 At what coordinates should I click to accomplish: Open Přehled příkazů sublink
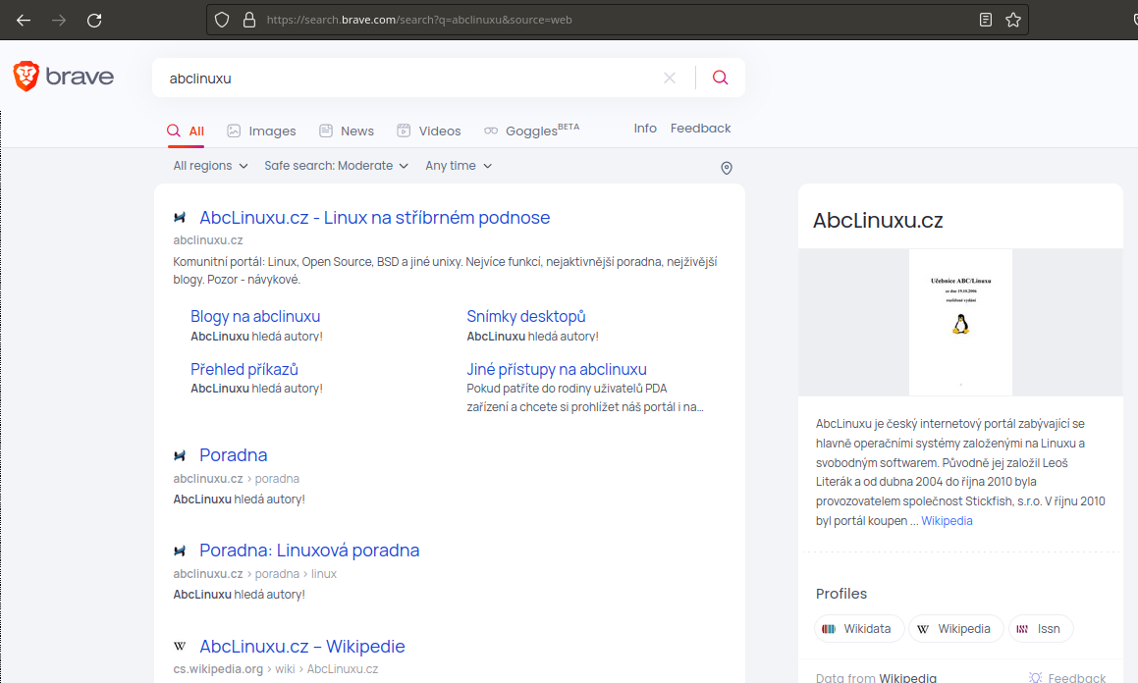[244, 369]
